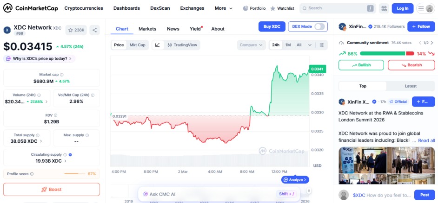Go to previous Community sentiment page arrow
The image size is (438, 203).
(x=420, y=43)
